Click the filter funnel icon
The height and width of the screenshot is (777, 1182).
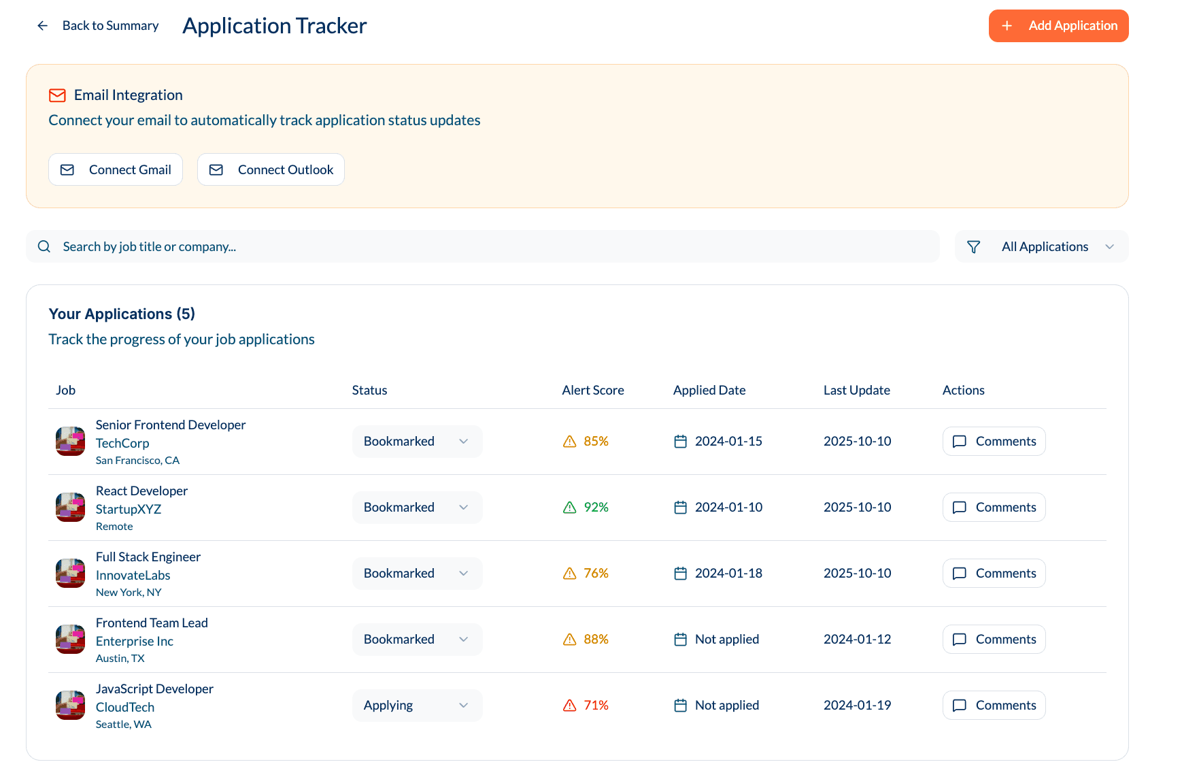coord(973,247)
